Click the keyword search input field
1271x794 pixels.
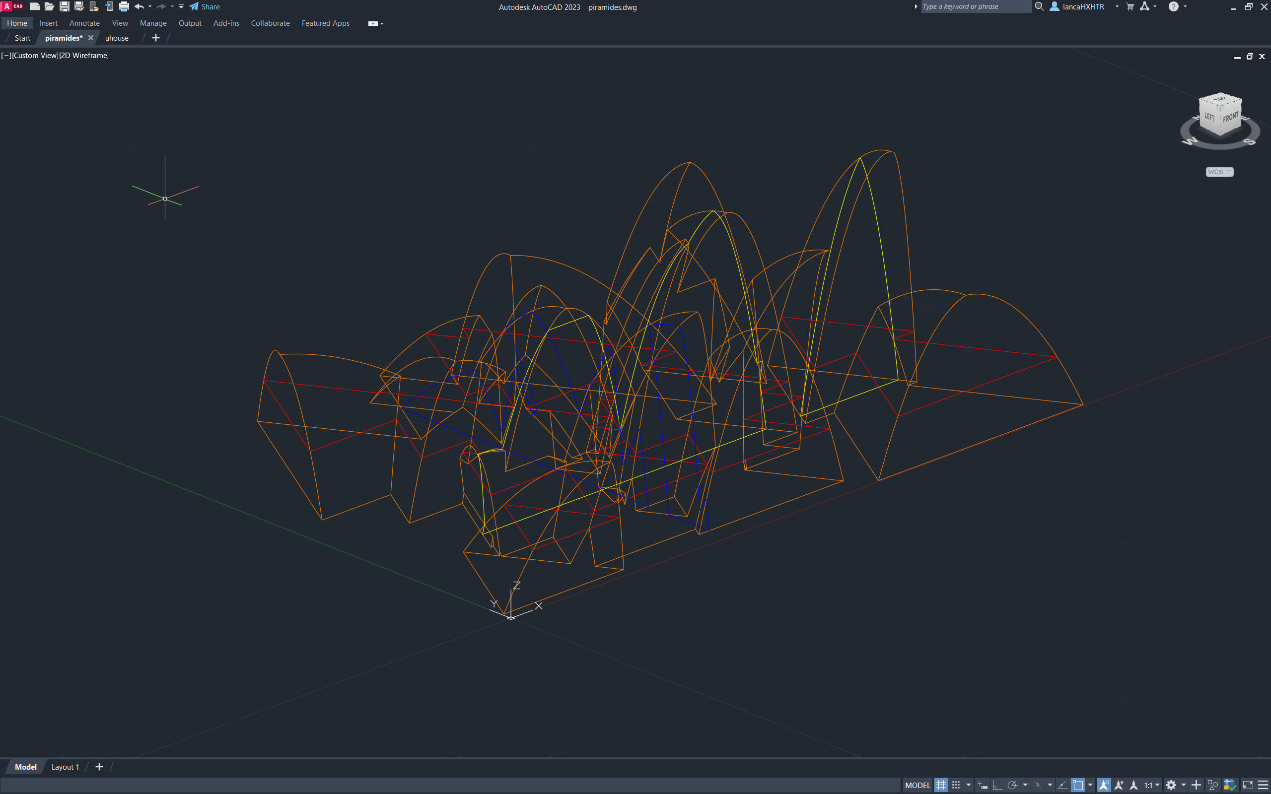[976, 7]
